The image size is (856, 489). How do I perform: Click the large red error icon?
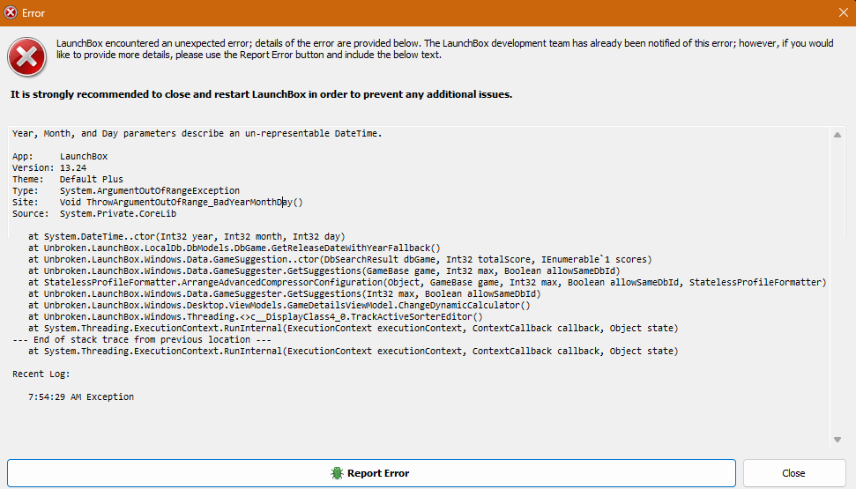pyautogui.click(x=27, y=56)
